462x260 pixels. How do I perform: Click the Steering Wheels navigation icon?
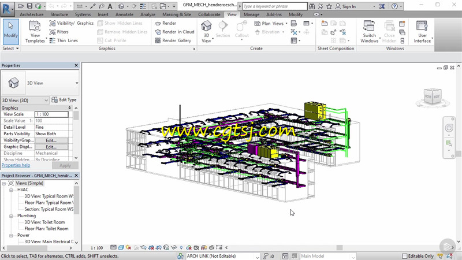(449, 128)
